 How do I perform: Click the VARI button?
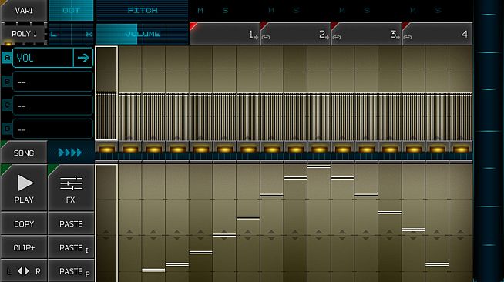(24, 11)
